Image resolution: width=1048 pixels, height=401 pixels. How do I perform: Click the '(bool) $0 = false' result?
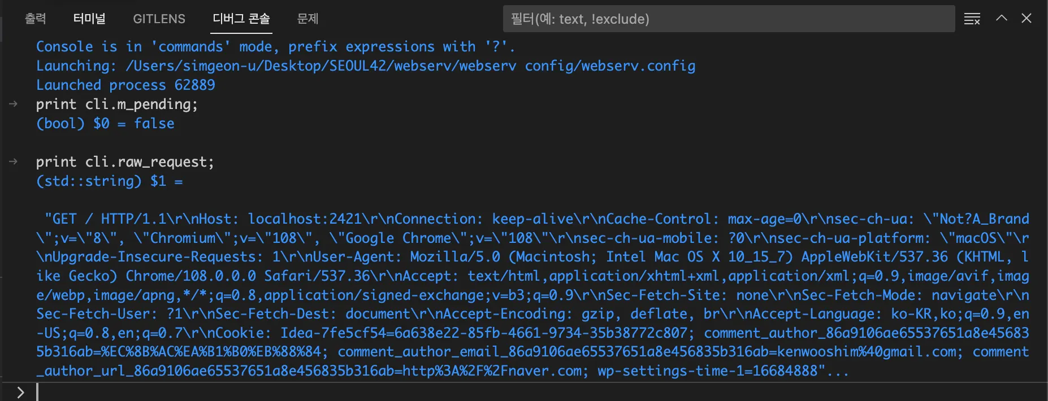pos(105,124)
